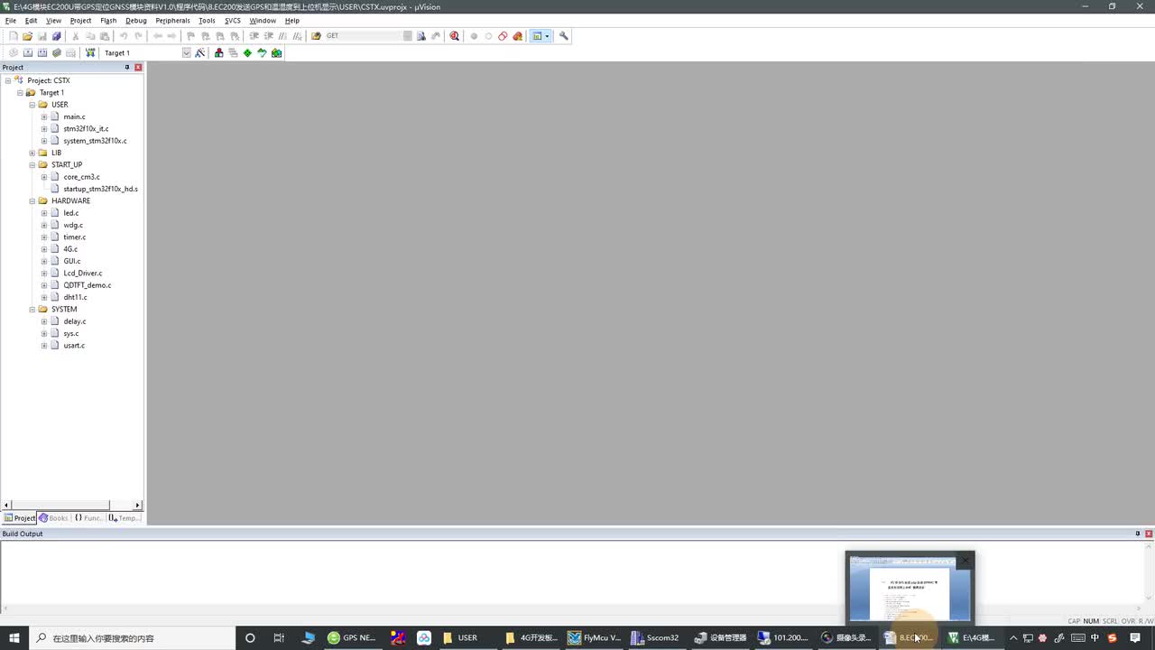Open Sscom32 from the taskbar

click(x=656, y=637)
